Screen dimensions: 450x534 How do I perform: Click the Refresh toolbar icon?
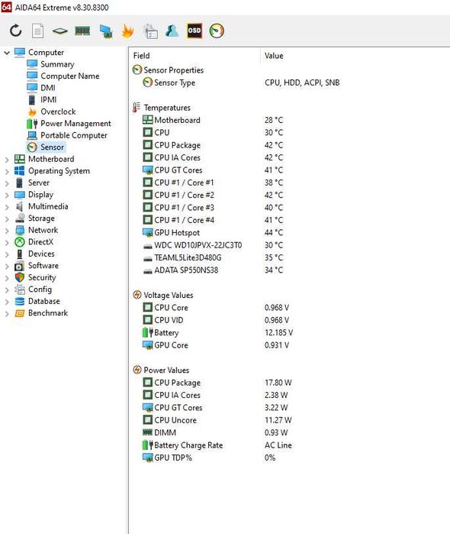[x=16, y=31]
